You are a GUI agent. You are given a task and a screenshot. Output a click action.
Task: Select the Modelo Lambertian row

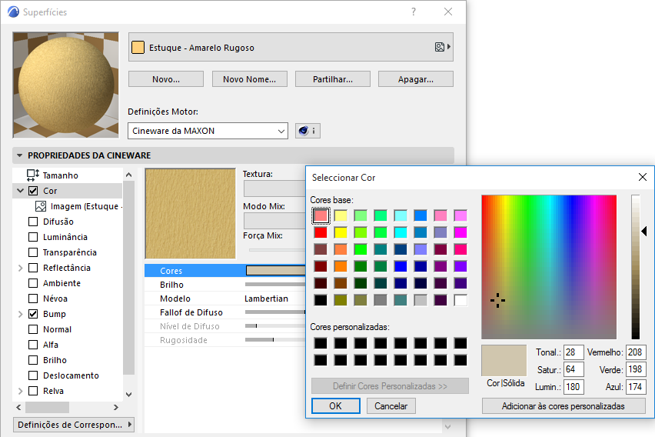225,299
